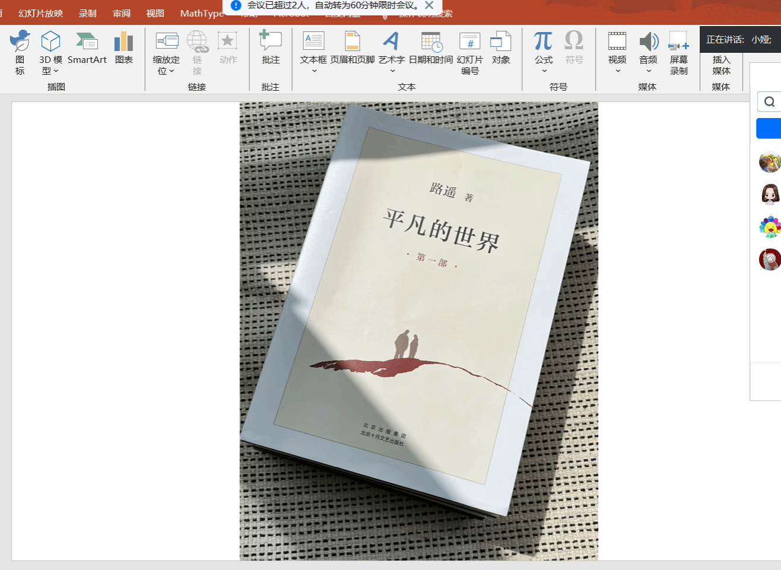Insert Date and Time (日期和时间)

[x=431, y=48]
